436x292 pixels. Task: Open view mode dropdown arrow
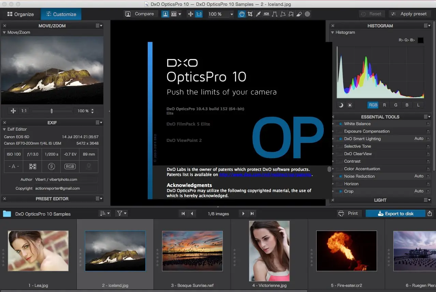[x=180, y=14]
